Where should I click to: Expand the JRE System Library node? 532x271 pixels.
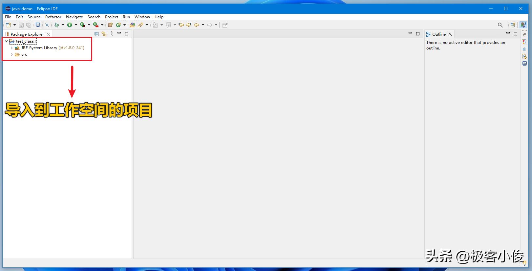point(12,48)
